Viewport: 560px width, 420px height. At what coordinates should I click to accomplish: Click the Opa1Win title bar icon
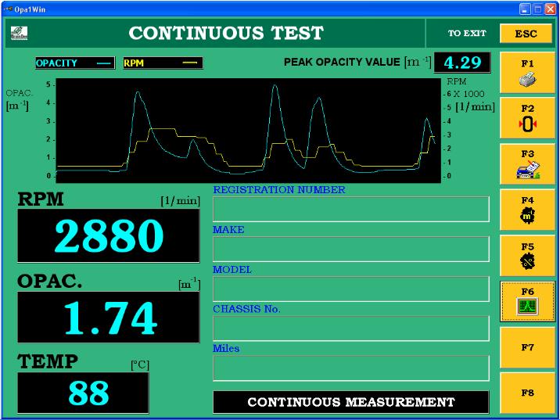[9, 9]
